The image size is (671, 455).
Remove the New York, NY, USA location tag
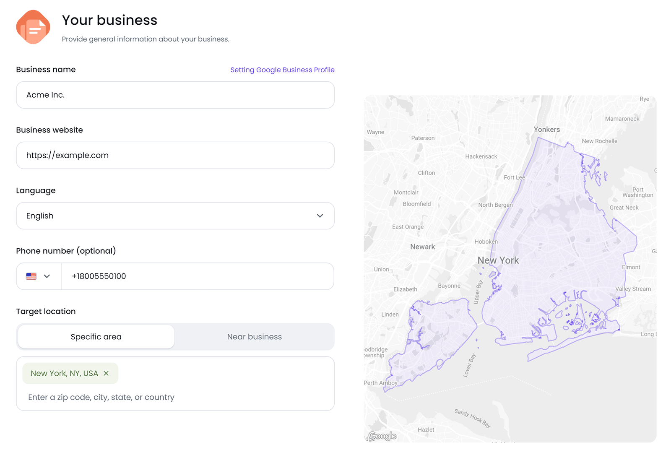[x=106, y=373]
